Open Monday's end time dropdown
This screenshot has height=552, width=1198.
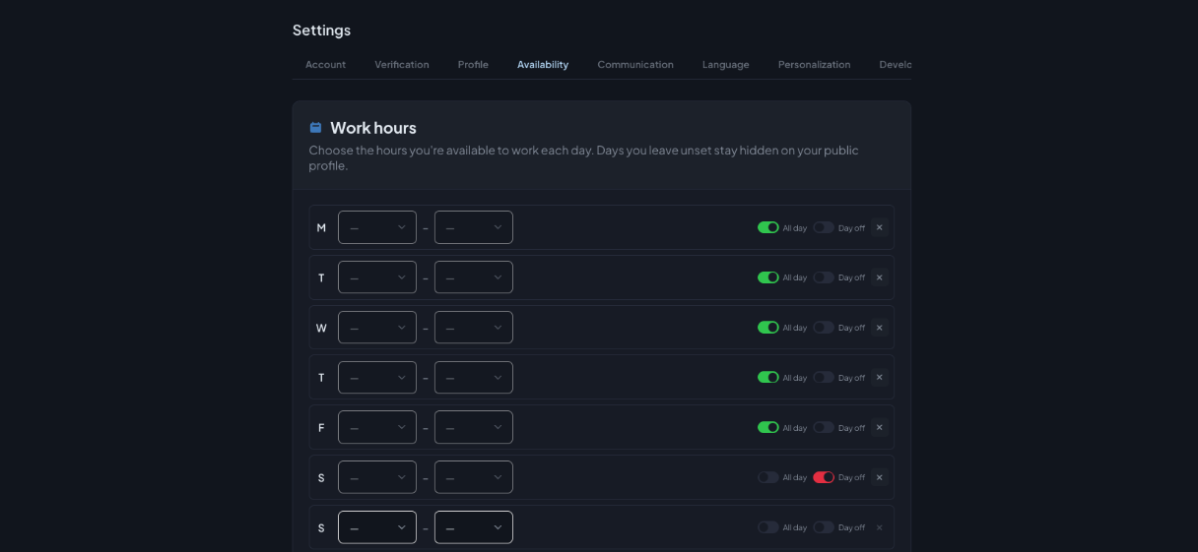tap(474, 227)
